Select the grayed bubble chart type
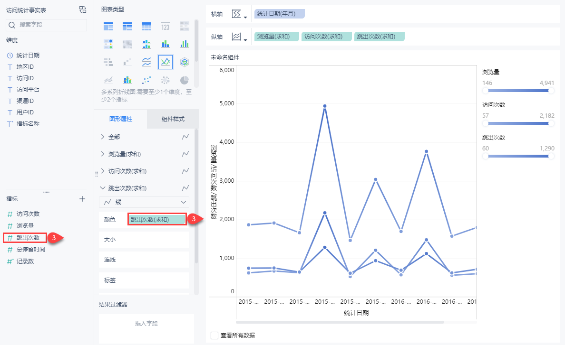Image resolution: width=565 pixels, height=345 pixels. pos(166,80)
